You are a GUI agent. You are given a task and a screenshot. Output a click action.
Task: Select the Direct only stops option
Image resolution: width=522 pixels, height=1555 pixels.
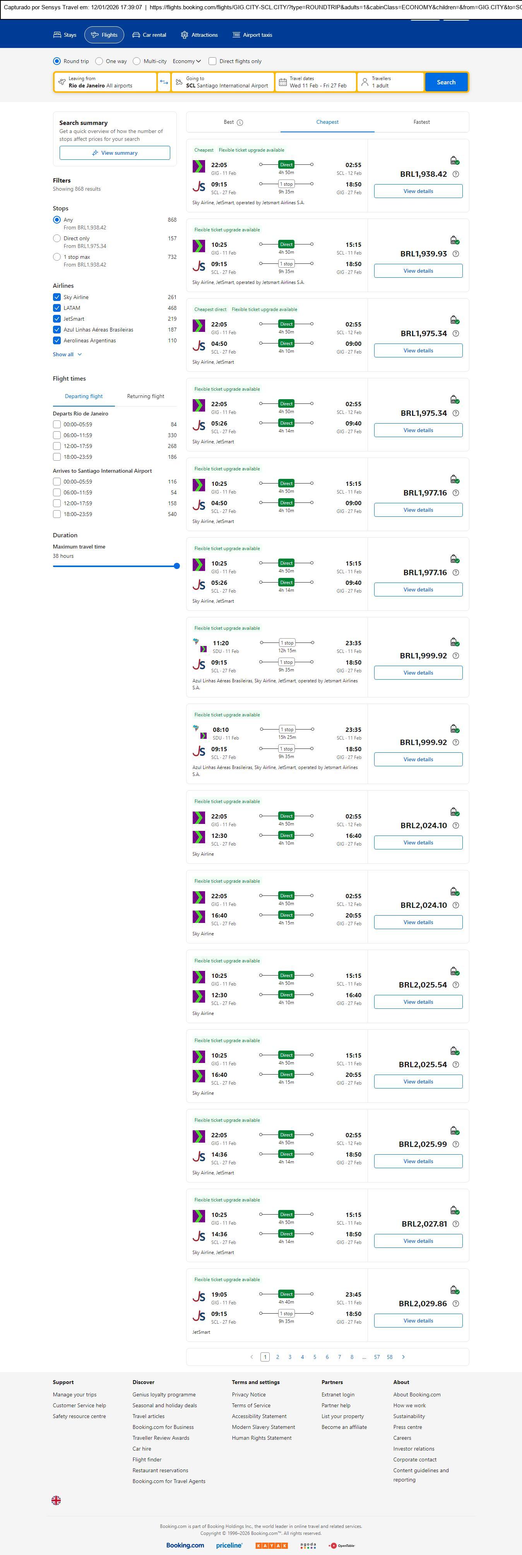[x=57, y=238]
